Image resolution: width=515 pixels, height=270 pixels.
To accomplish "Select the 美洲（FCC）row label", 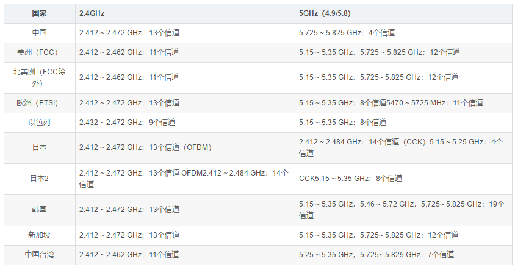I will pyautogui.click(x=40, y=52).
